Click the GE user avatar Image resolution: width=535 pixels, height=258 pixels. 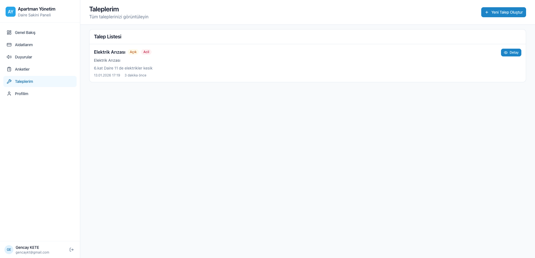pyautogui.click(x=9, y=250)
